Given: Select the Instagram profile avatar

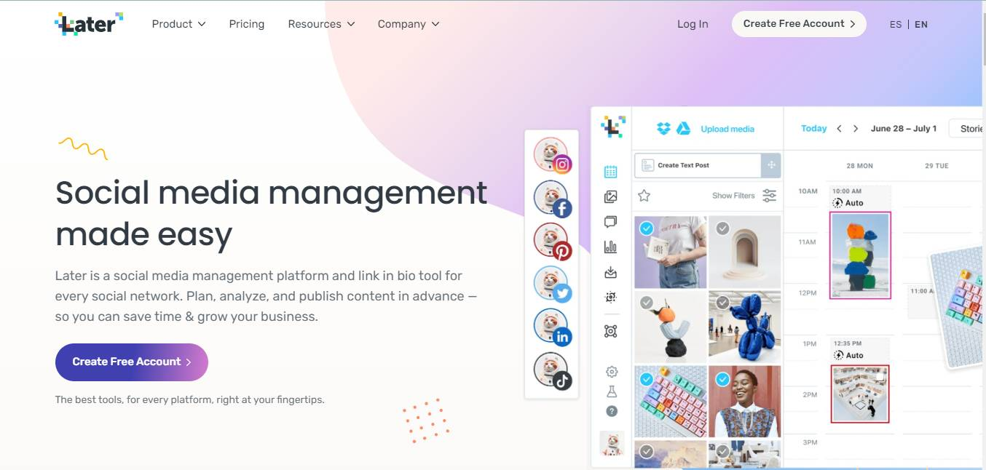Looking at the screenshot, I should click(551, 155).
